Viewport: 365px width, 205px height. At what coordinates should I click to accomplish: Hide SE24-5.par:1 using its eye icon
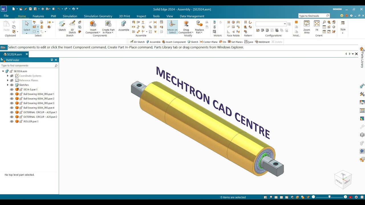[12, 89]
